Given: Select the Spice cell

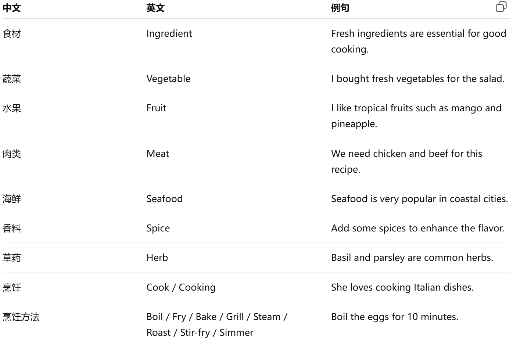Looking at the screenshot, I should click(x=158, y=229).
